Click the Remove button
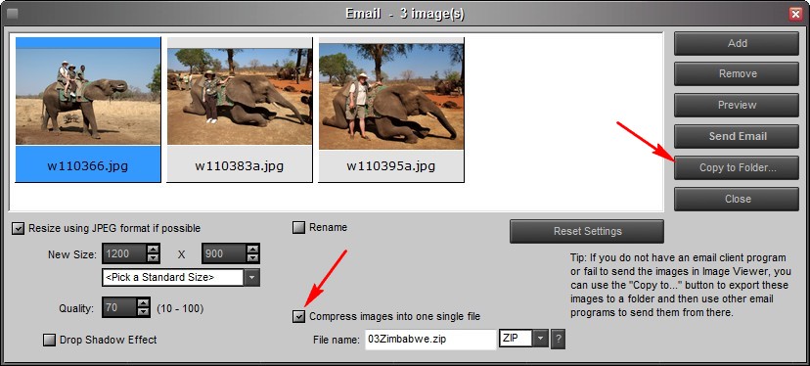Viewport: 810px width, 366px height. [x=737, y=74]
